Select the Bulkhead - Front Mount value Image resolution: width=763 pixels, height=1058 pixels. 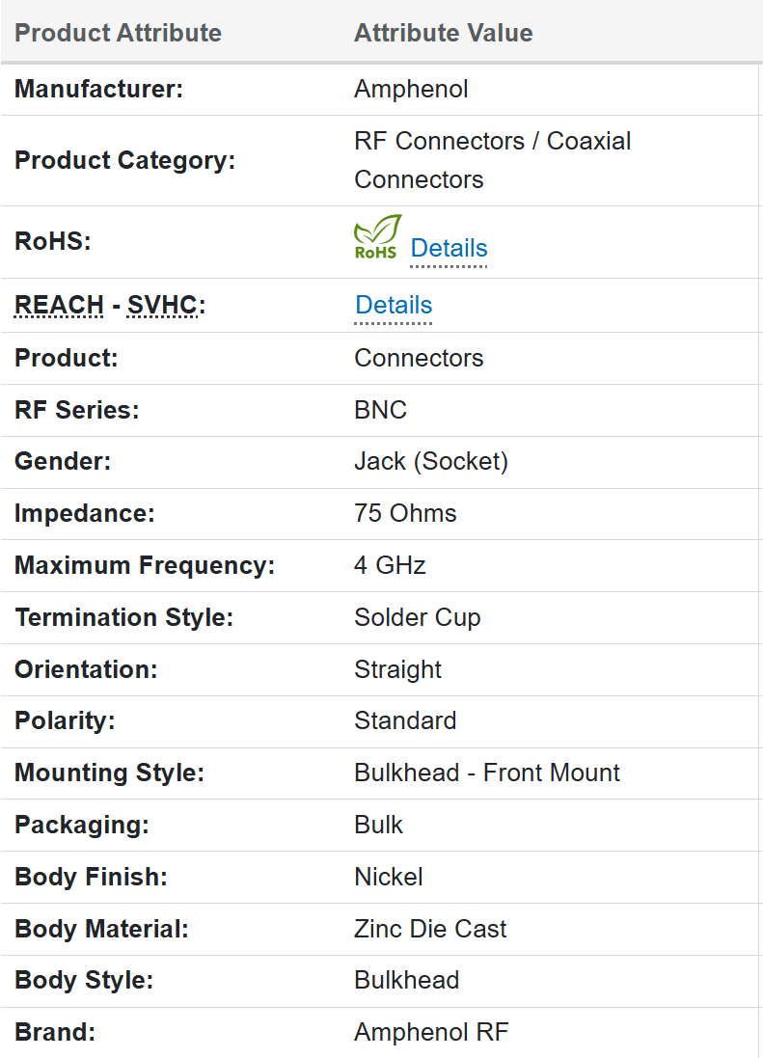click(487, 773)
